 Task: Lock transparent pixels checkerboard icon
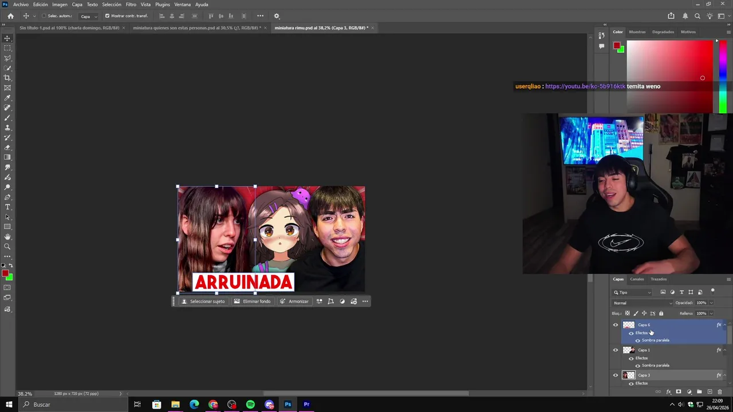pyautogui.click(x=627, y=313)
